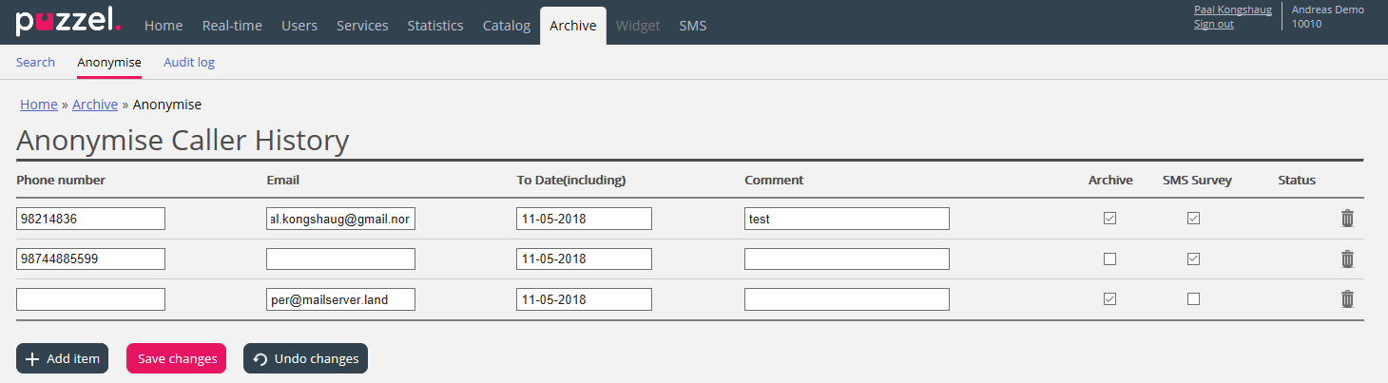Click the Sign out link

(1213, 25)
